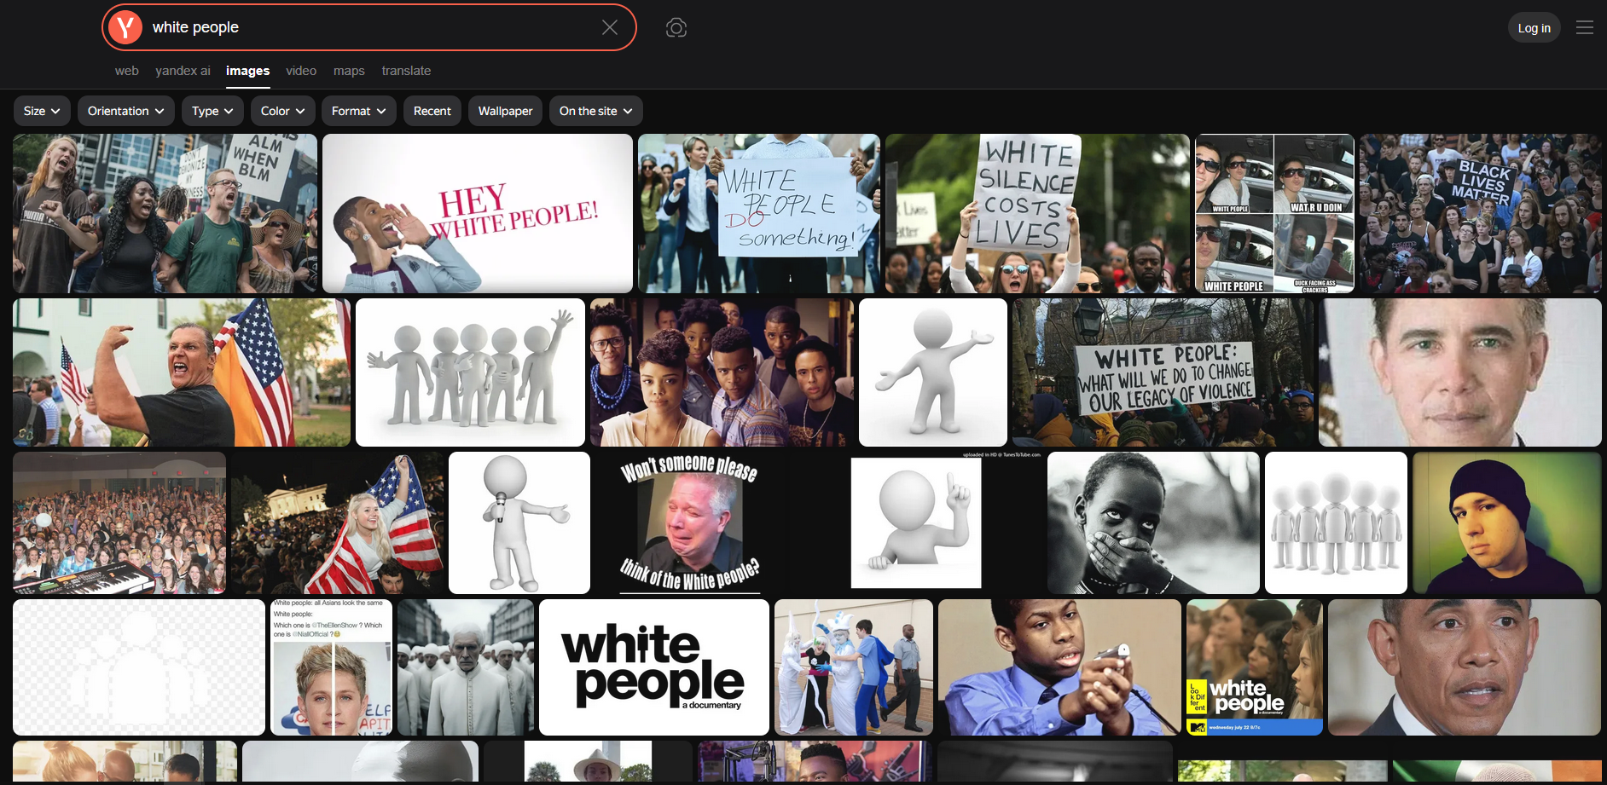Apply the Wallpaper filter

click(505, 111)
